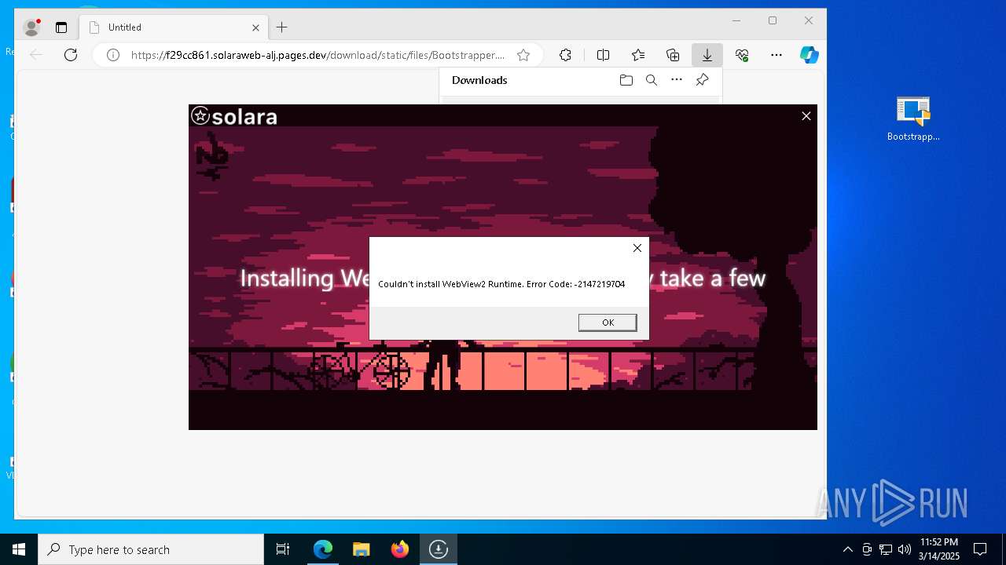Open Extensions puzzle icon
The image size is (1006, 565).
point(565,55)
